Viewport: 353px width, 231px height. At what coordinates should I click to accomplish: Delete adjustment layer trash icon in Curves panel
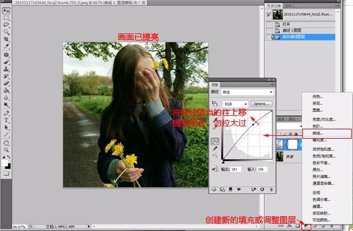(x=271, y=190)
